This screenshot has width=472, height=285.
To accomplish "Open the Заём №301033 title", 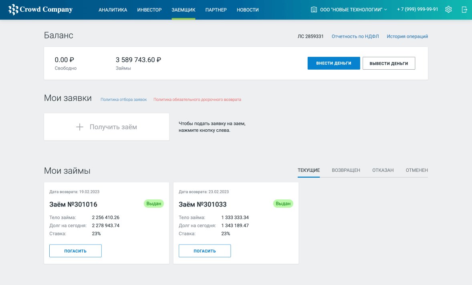I will [203, 205].
